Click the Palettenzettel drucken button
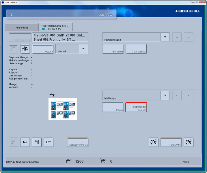Viewport: 207px width, 173px height. tap(136, 107)
